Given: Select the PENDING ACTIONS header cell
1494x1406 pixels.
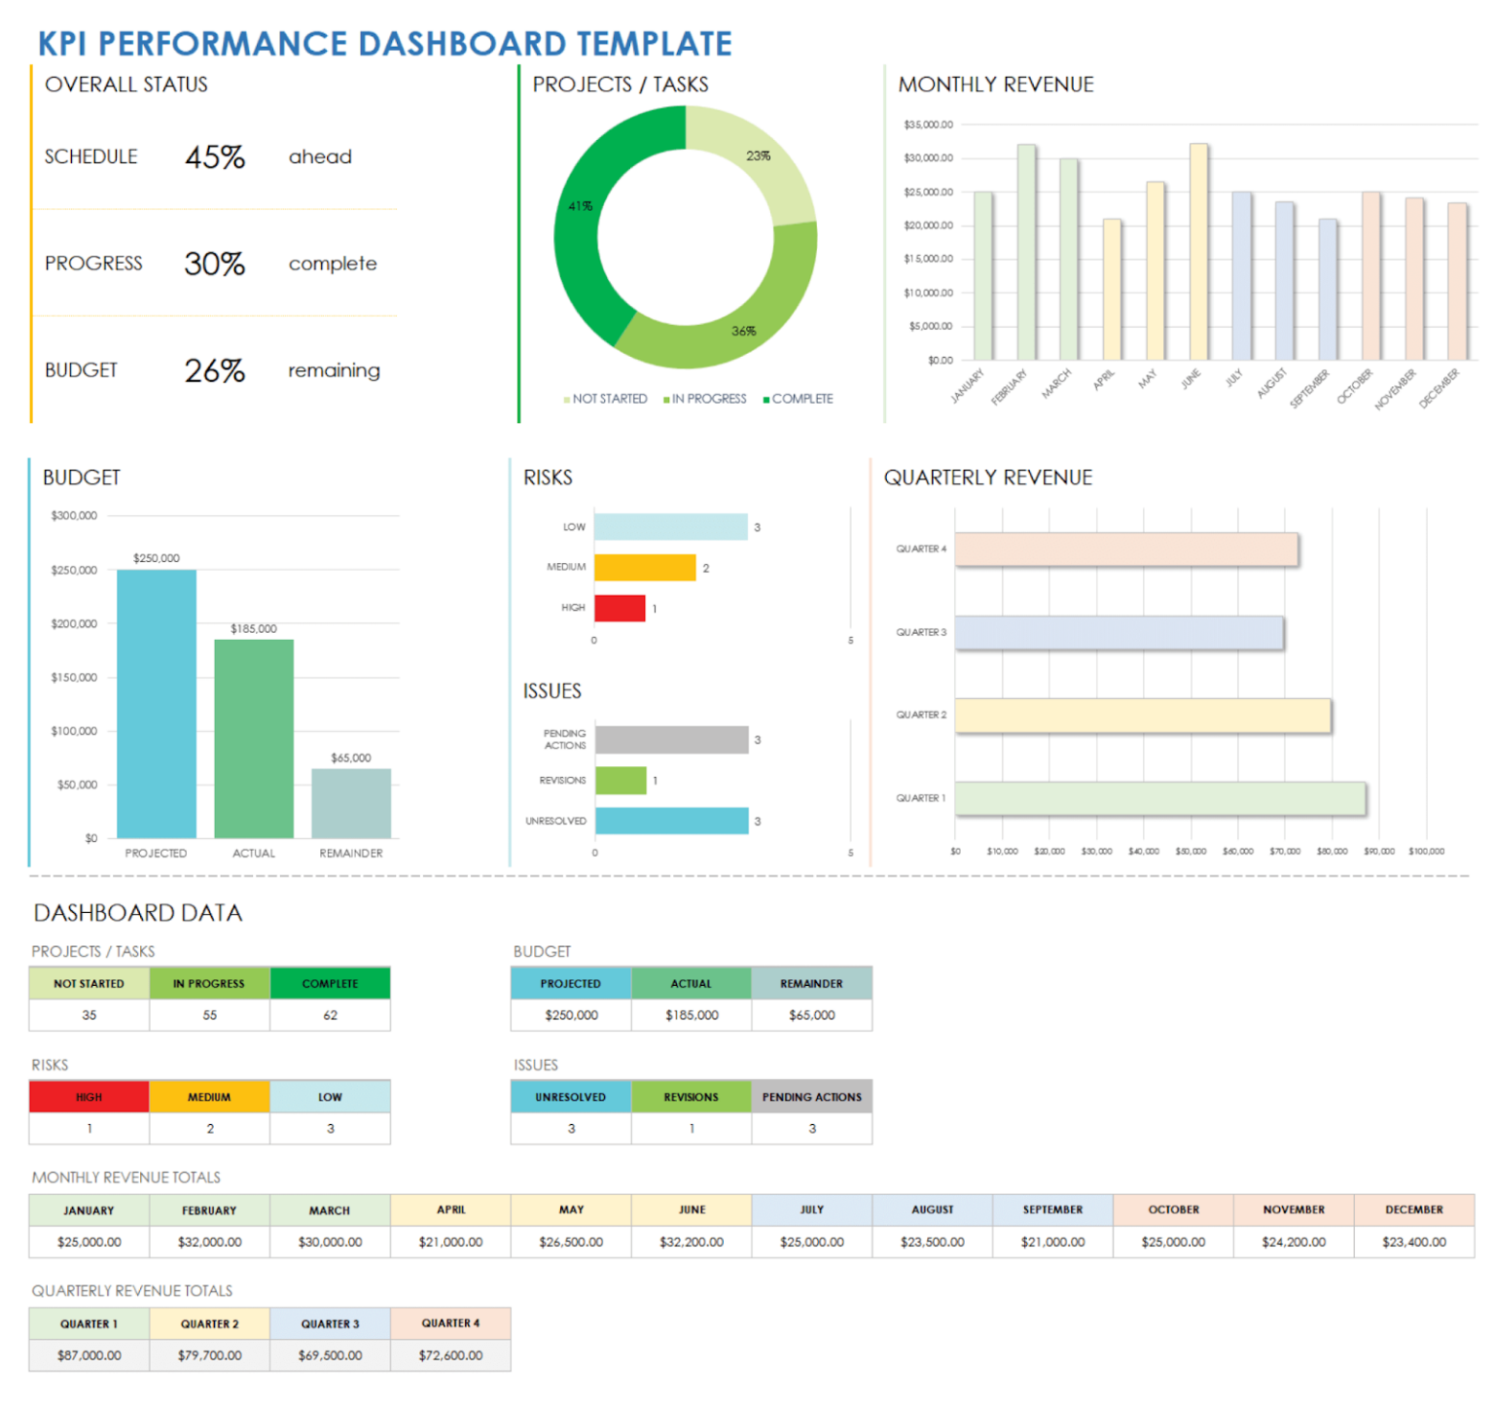Looking at the screenshot, I should click(812, 1097).
